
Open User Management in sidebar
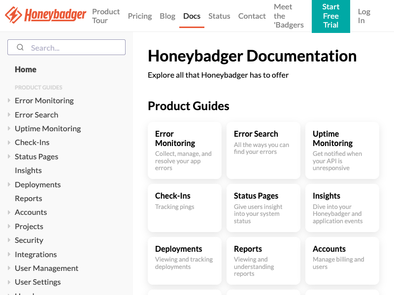tap(46, 268)
